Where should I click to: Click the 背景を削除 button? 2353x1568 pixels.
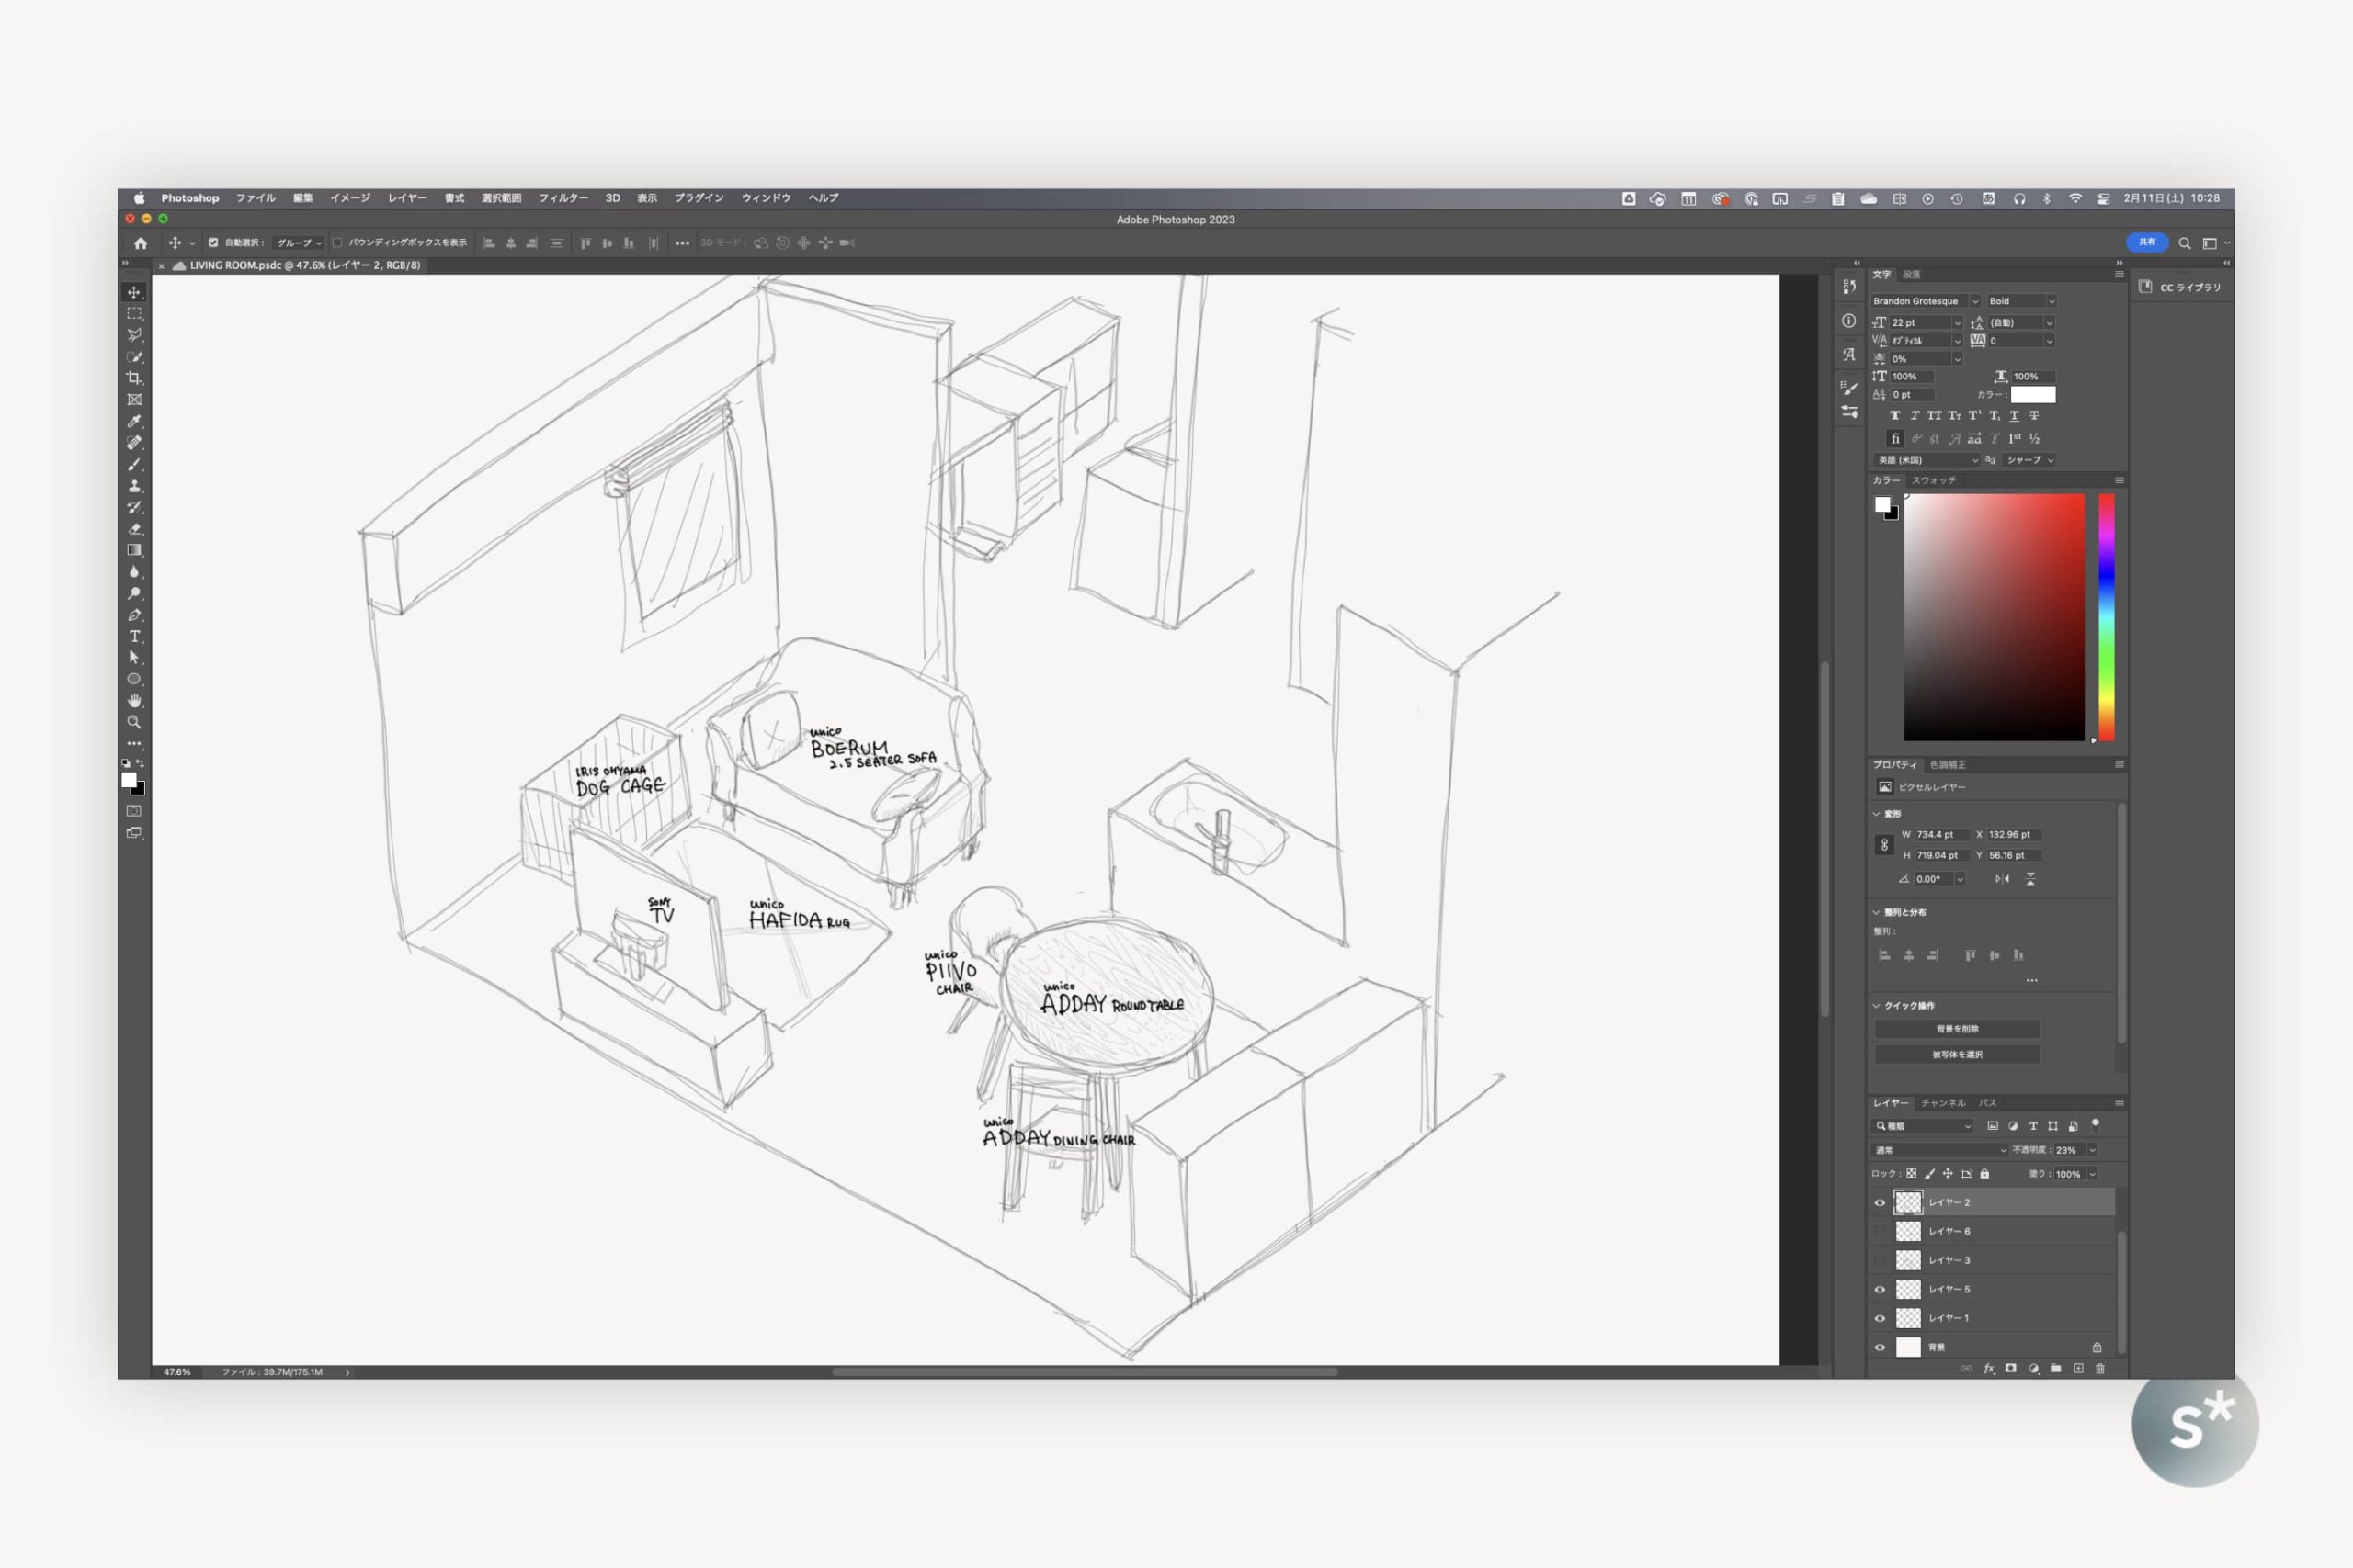[1957, 1029]
